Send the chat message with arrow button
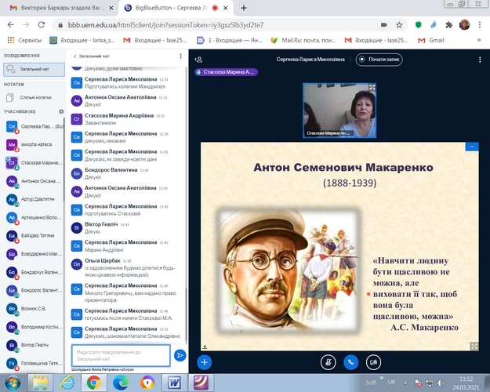This screenshot has height=392, width=490. click(180, 355)
